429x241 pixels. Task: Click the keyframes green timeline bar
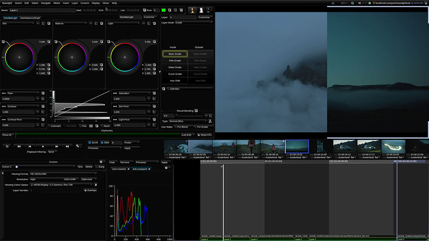98,135
